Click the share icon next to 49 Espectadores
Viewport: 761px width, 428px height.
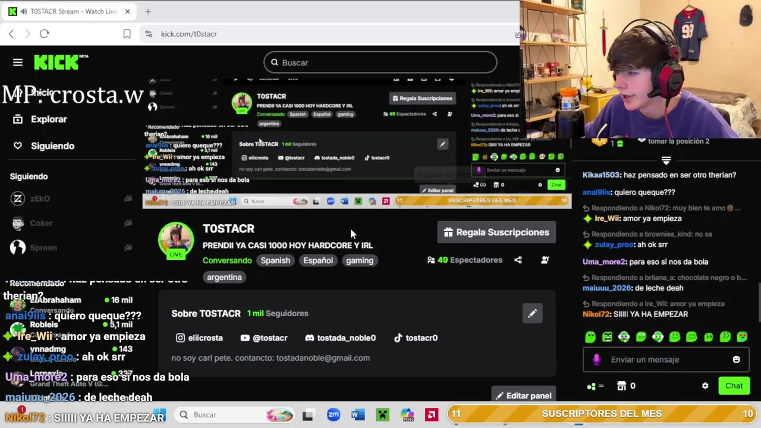(518, 260)
